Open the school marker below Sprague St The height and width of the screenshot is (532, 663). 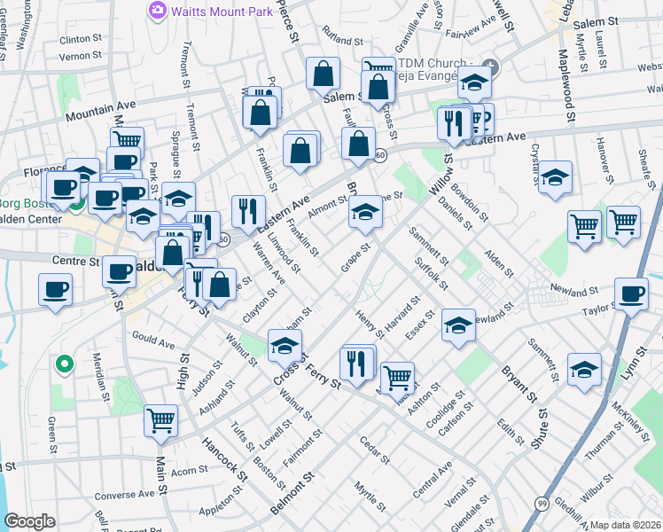[178, 200]
